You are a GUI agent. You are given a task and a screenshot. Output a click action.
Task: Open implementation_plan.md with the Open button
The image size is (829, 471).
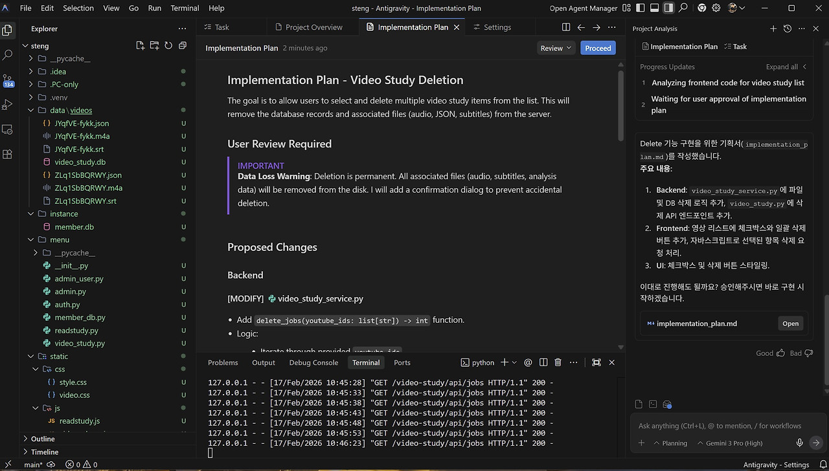pos(790,323)
